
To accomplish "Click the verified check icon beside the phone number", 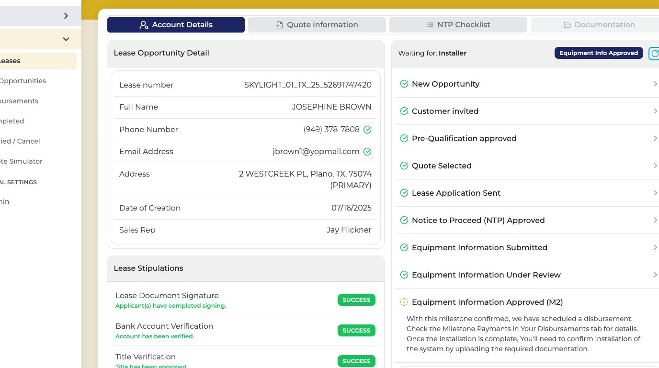I will tap(367, 130).
